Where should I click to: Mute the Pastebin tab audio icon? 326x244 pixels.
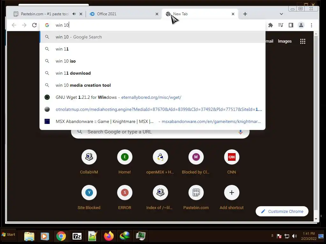74,14
